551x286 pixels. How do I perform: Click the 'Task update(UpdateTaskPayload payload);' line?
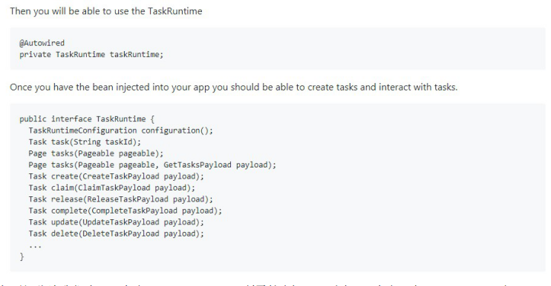(117, 222)
